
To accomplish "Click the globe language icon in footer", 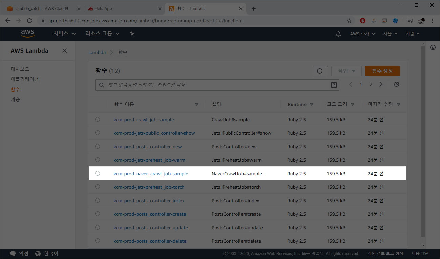I will pos(38,254).
